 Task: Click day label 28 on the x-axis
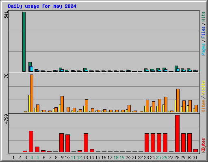pos(177,158)
